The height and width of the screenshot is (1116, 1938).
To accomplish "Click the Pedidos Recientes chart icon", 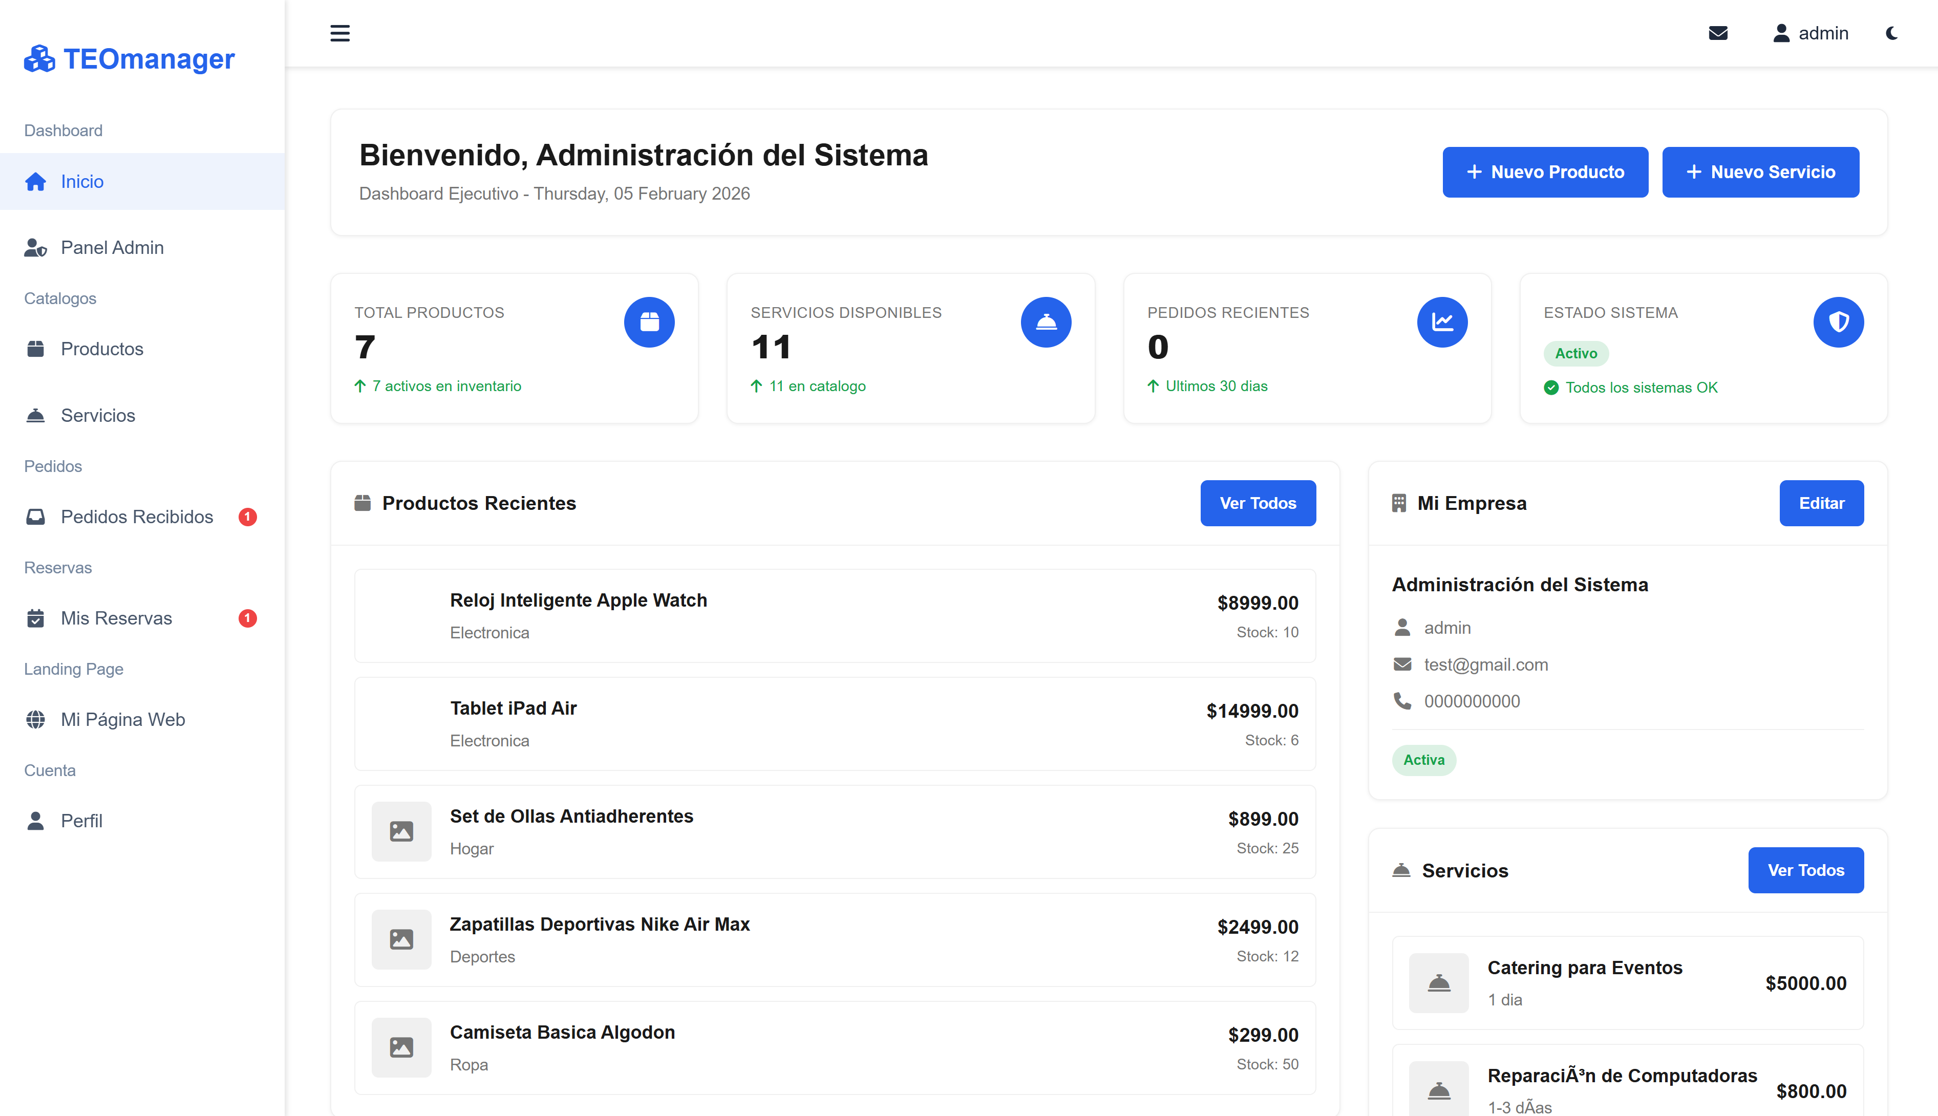I will (x=1442, y=322).
